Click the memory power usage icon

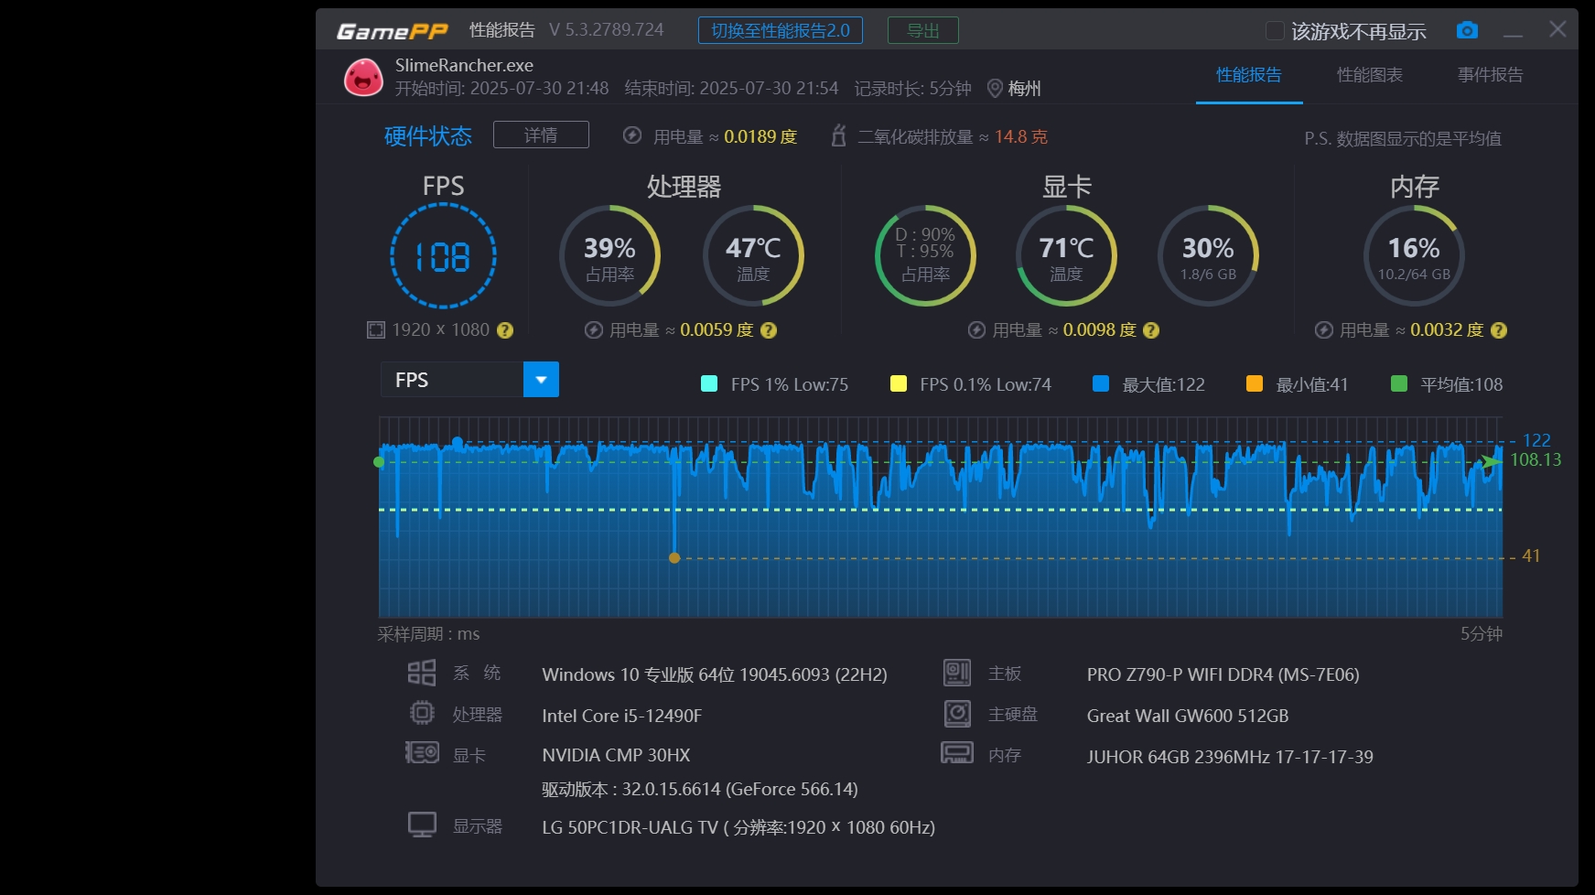point(1324,330)
